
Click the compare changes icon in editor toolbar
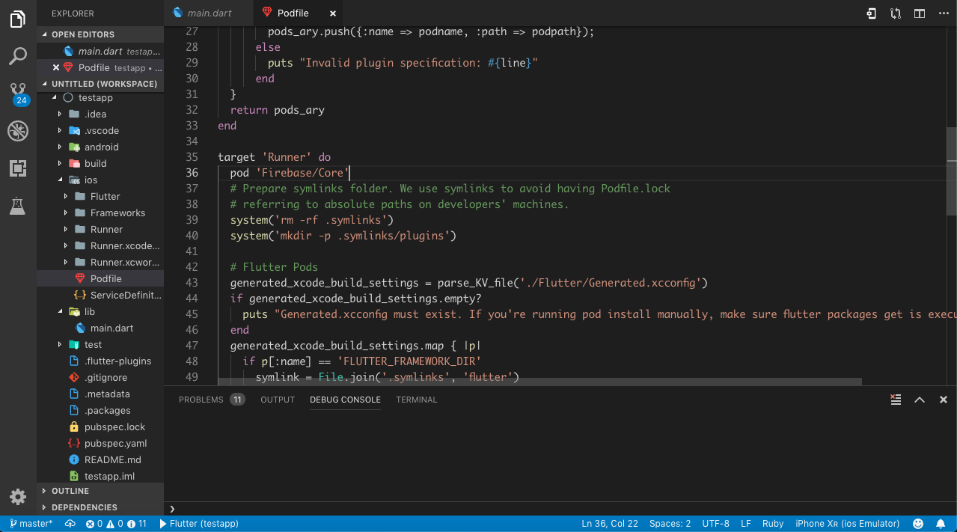(x=896, y=13)
